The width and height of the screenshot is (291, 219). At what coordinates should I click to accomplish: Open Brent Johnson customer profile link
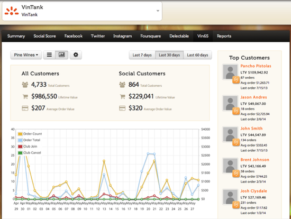tap(254, 160)
